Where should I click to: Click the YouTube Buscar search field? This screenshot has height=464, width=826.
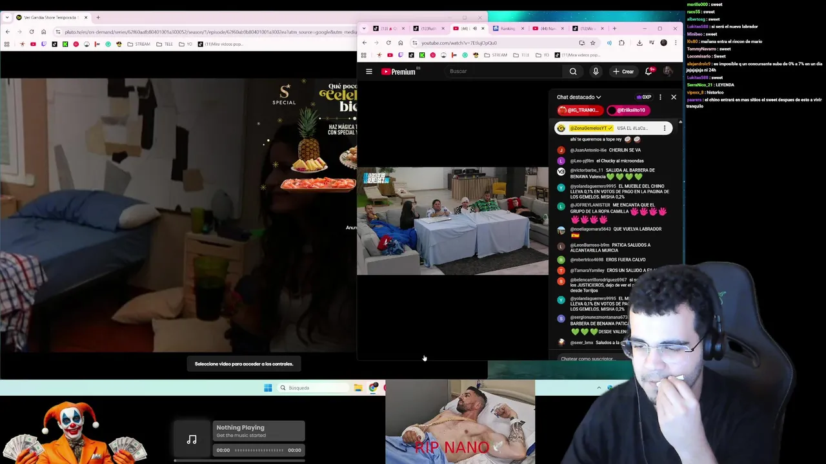(x=503, y=72)
